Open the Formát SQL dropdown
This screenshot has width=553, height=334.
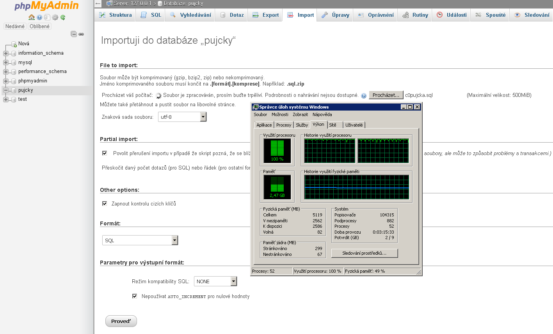(140, 240)
